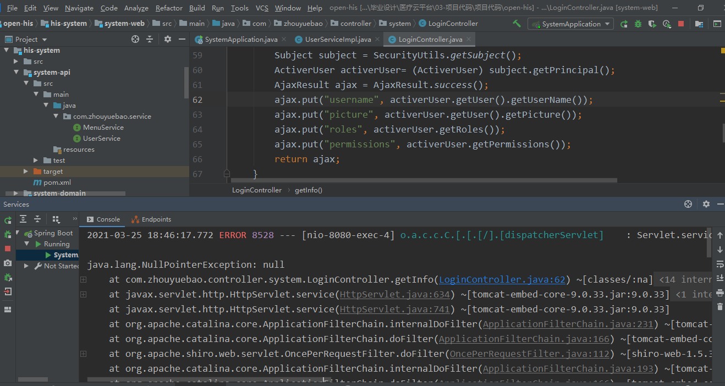The image size is (725, 386).
Task: Jump down to the next stack trace
Action: [720, 250]
